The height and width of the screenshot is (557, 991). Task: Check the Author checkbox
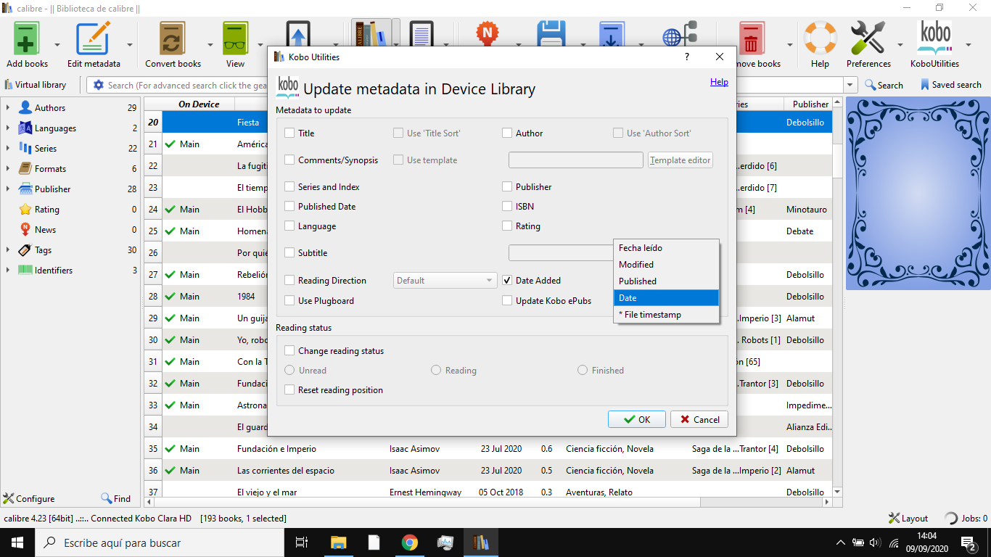(507, 133)
